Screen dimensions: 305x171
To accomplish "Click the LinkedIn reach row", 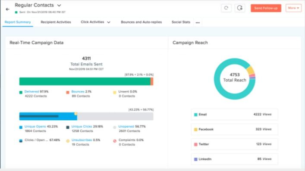I will (234, 159).
